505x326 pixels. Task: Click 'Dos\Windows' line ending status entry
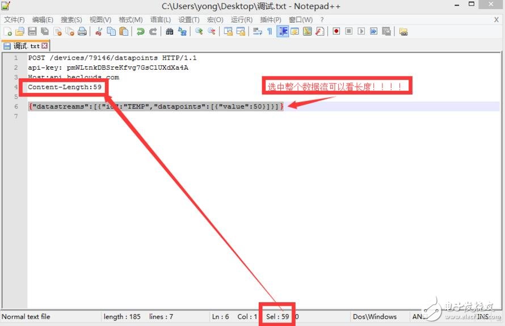point(374,317)
